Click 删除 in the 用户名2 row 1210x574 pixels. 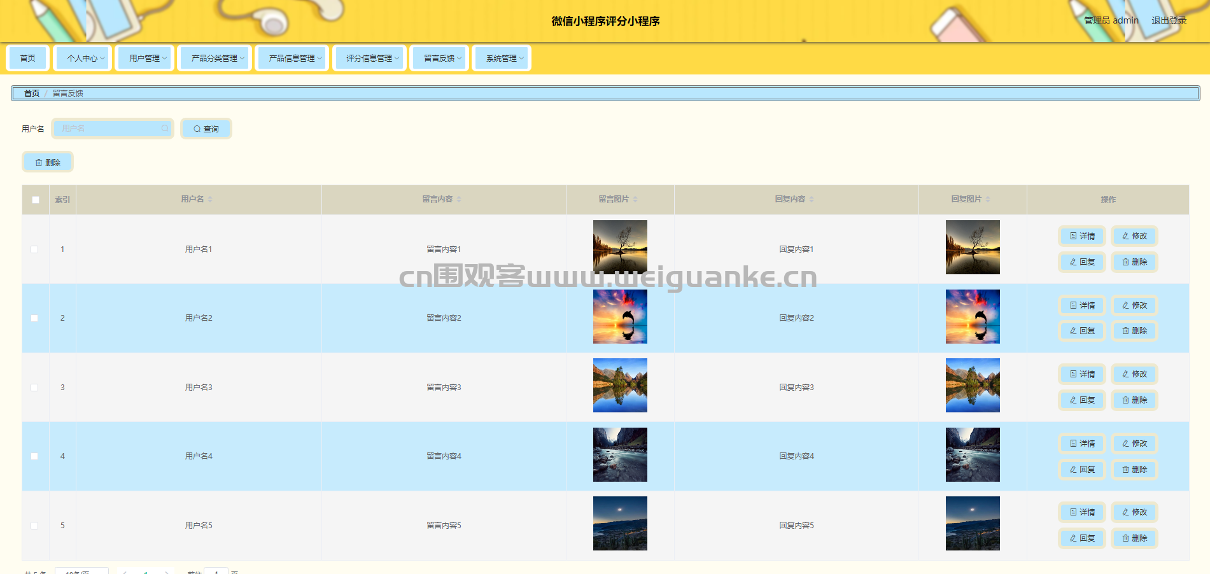coord(1134,331)
